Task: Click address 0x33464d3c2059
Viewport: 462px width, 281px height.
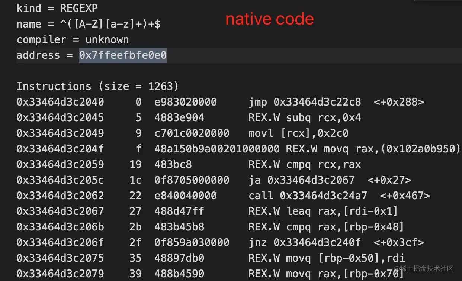Action: [x=60, y=165]
